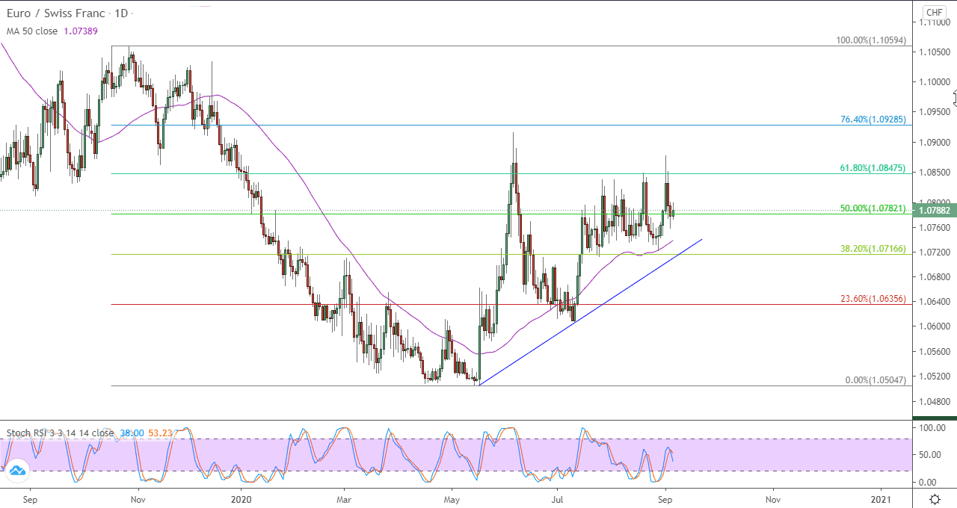Viewport: 957px width, 508px height.
Task: Click the 38.20%(1.07166) Fibonacci label
Action: [873, 249]
